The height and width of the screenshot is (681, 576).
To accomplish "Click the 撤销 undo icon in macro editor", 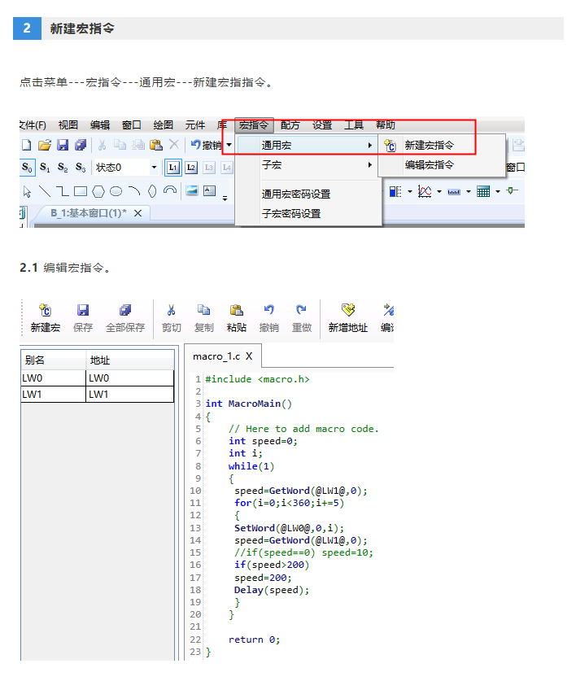I will coord(269,310).
